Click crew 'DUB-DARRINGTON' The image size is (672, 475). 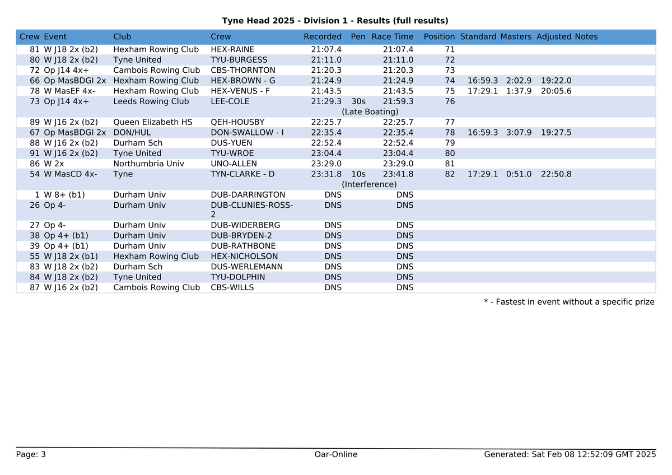[x=248, y=195]
